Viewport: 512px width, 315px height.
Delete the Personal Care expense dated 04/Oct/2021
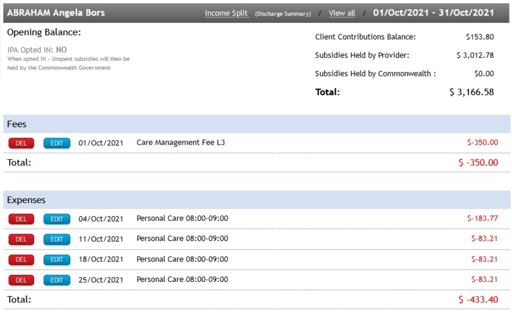click(x=21, y=219)
